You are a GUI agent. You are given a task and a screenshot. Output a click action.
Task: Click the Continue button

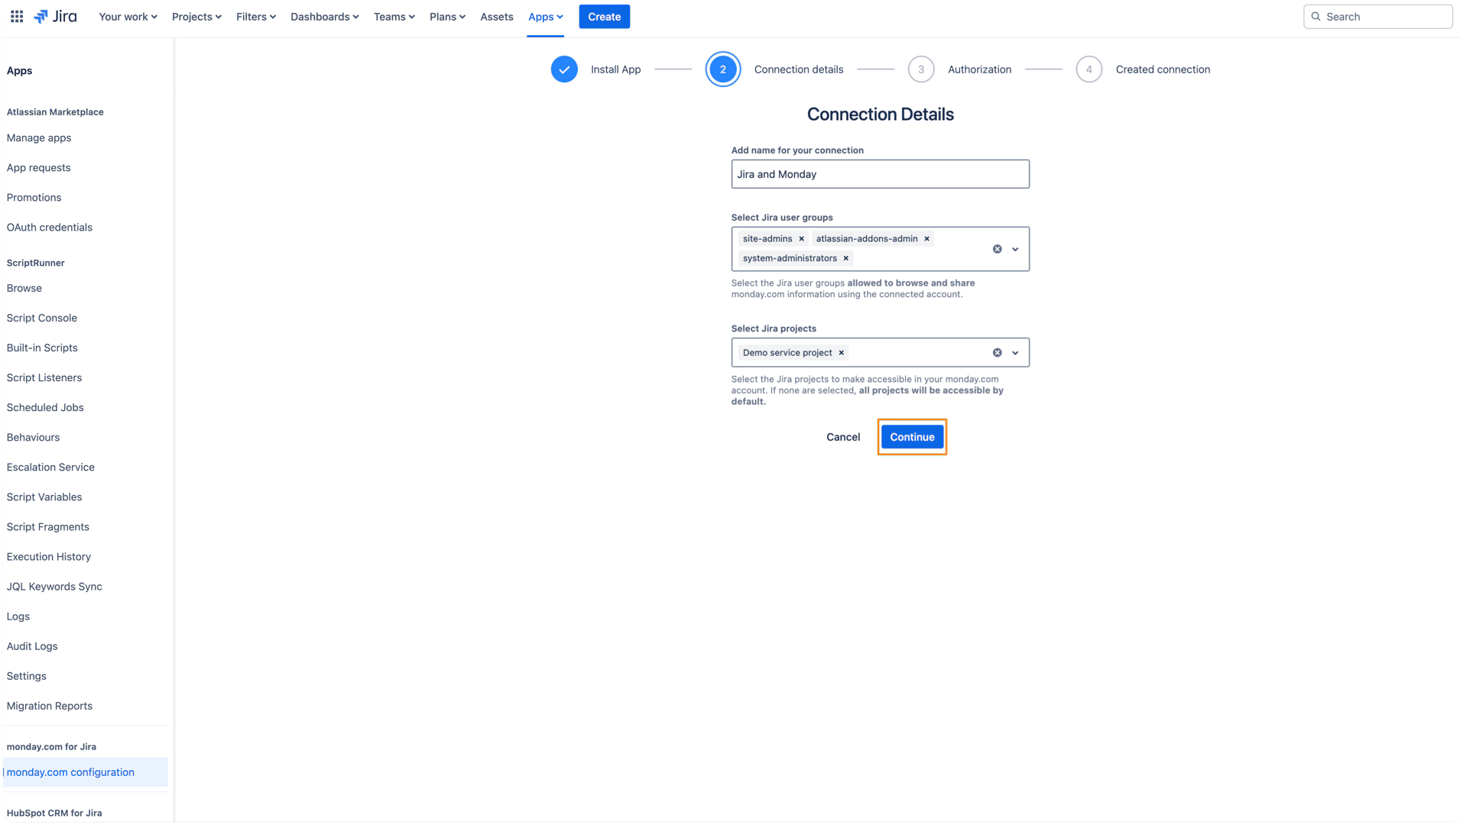coord(912,437)
